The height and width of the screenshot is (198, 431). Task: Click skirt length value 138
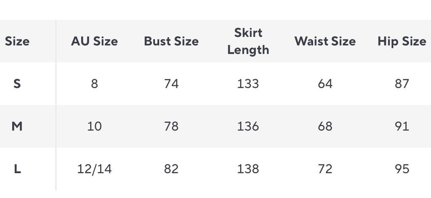click(248, 169)
